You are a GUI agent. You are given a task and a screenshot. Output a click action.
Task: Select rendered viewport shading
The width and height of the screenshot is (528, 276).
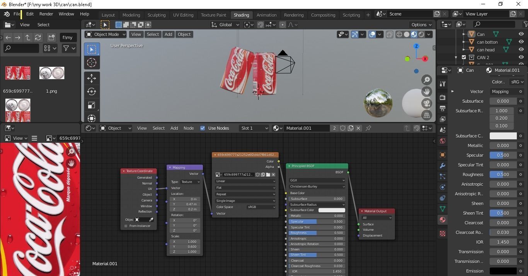pyautogui.click(x=421, y=34)
